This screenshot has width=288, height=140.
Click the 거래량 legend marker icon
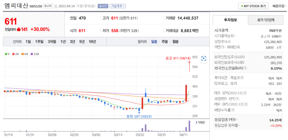pyautogui.click(x=196, y=122)
